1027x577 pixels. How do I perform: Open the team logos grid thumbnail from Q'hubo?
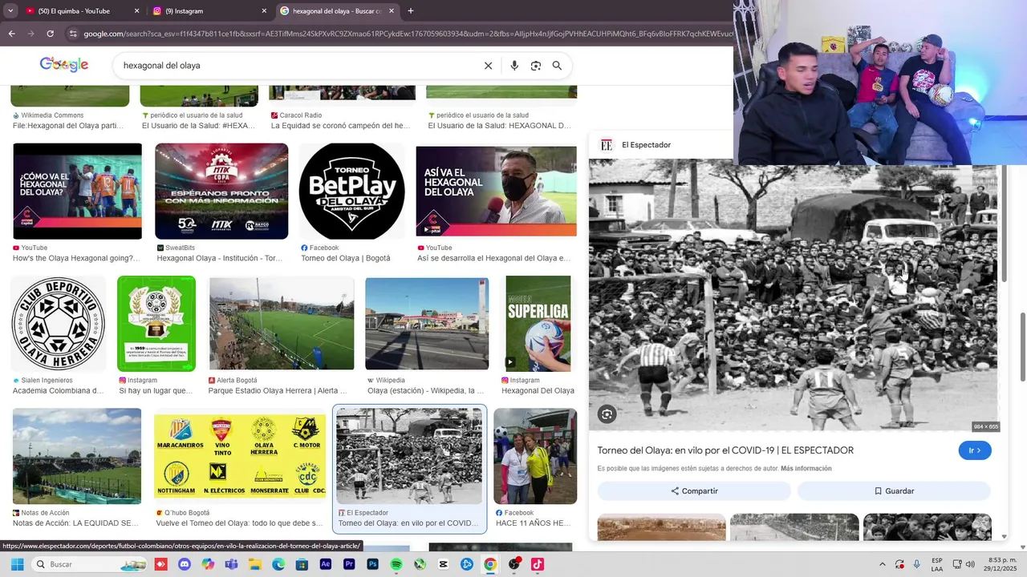[240, 456]
